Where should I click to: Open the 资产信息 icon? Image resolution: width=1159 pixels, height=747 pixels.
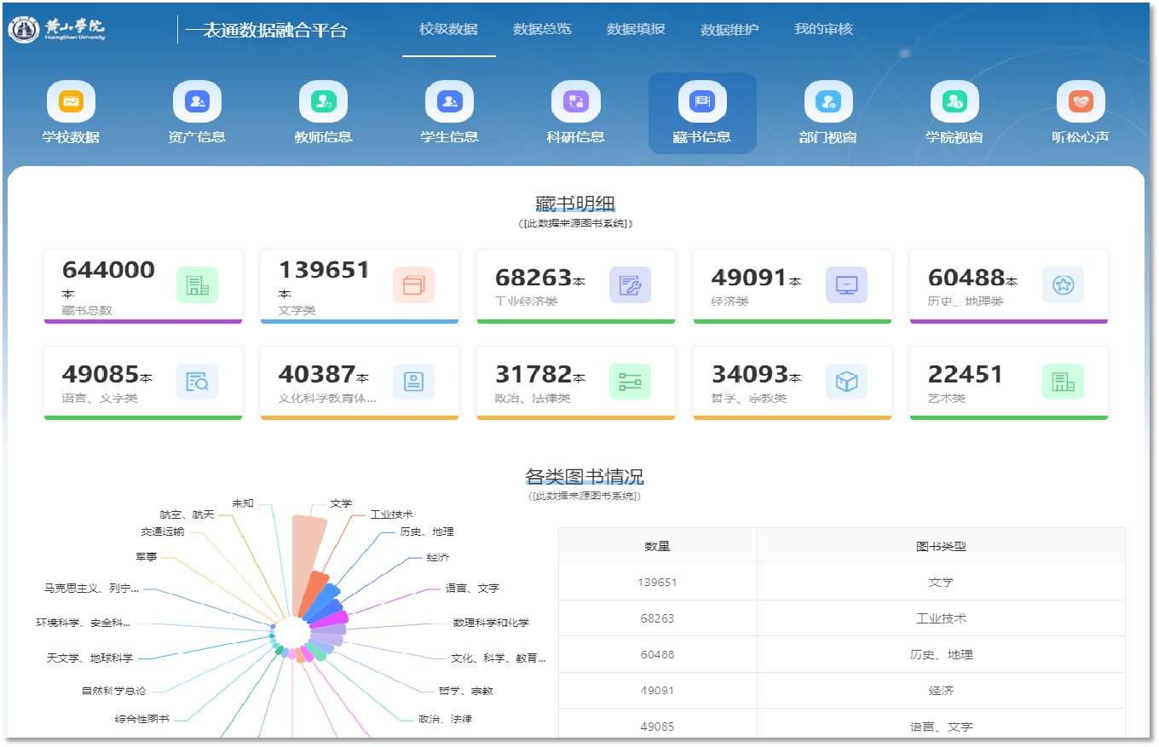click(197, 101)
